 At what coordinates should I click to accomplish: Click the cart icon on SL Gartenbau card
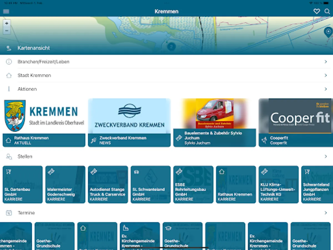(8, 172)
